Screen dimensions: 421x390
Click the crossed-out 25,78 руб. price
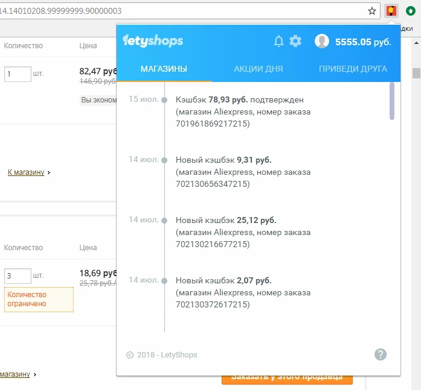click(98, 283)
